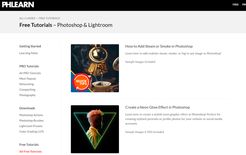
Task: Select All PRO Tutorials sidebar link
Action: 30,73
